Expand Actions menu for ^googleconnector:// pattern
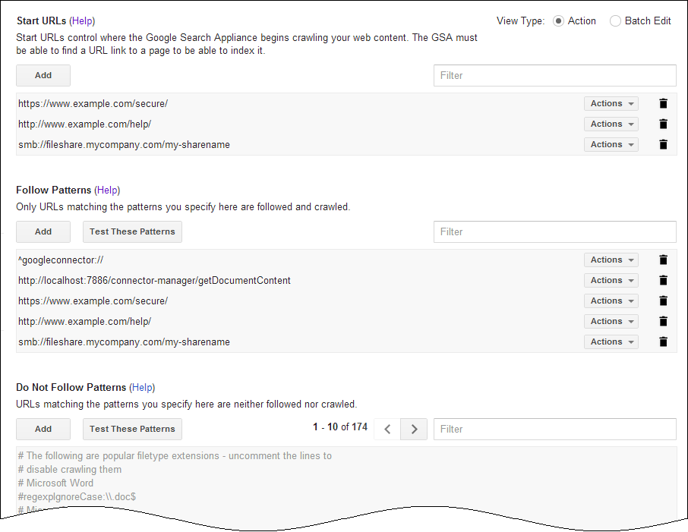Screen dimensions: 688x532 point(611,260)
